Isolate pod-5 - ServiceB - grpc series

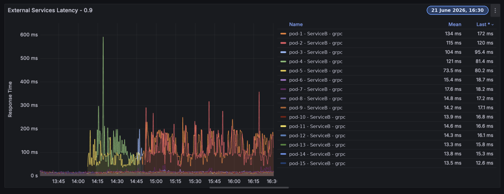pos(316,71)
